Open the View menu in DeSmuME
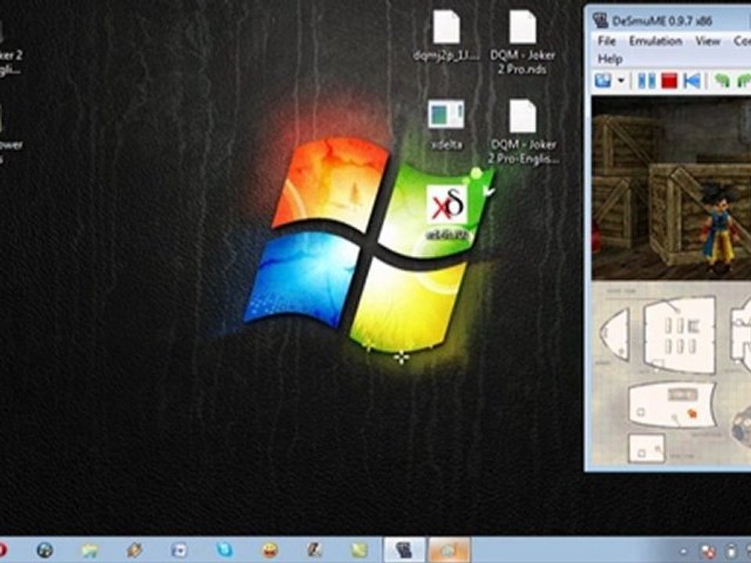This screenshot has height=563, width=751. tap(708, 41)
